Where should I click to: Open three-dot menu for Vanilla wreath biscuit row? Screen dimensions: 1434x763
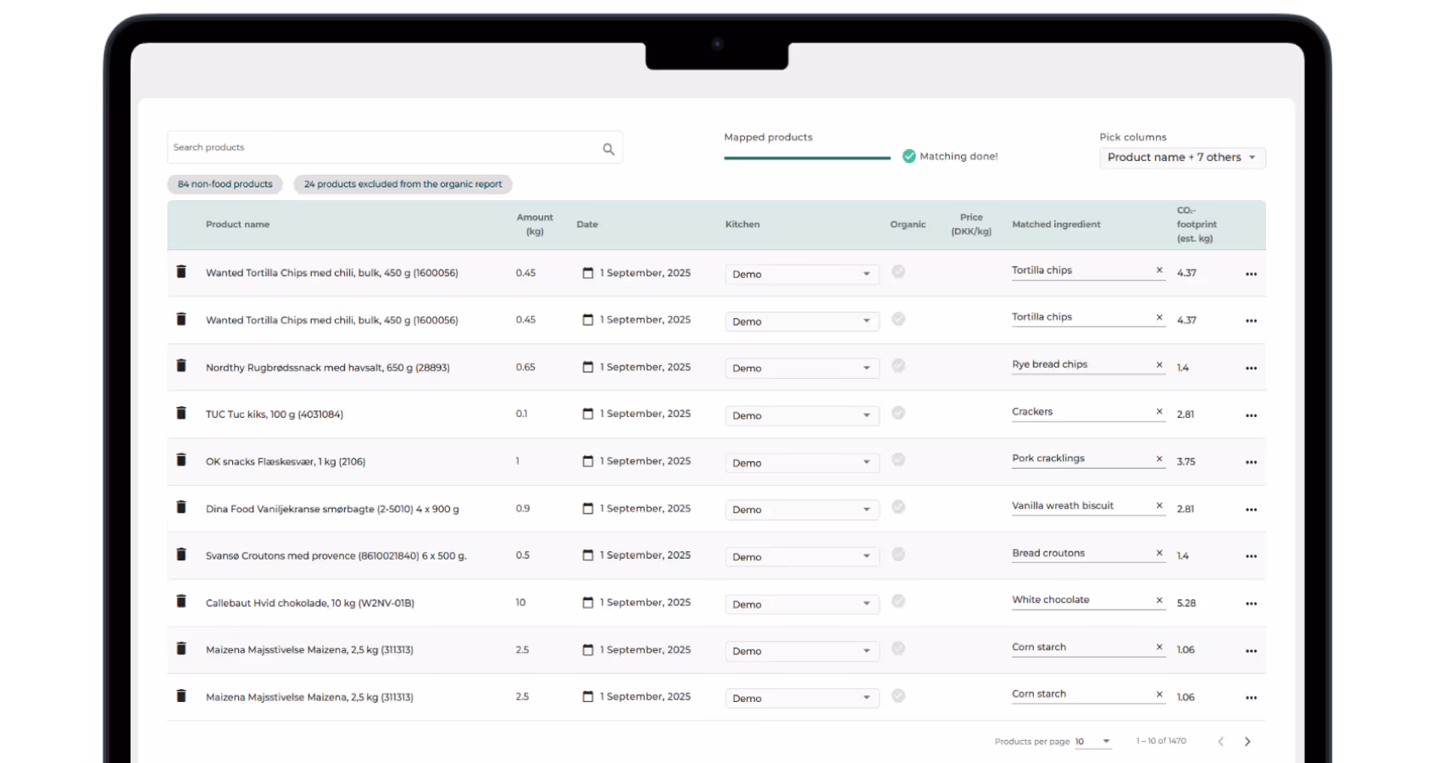coord(1251,510)
